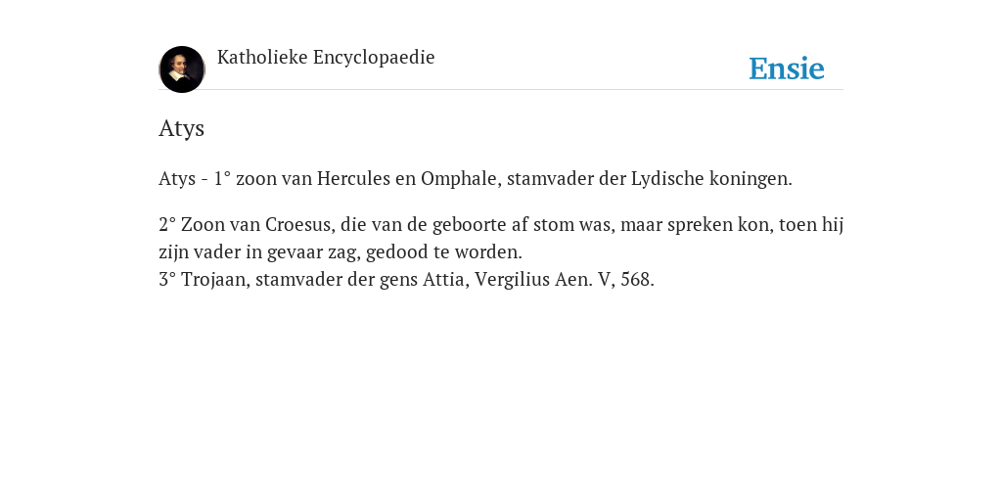Click the round author portrait avatar
This screenshot has width=1002, height=501.
point(182,69)
